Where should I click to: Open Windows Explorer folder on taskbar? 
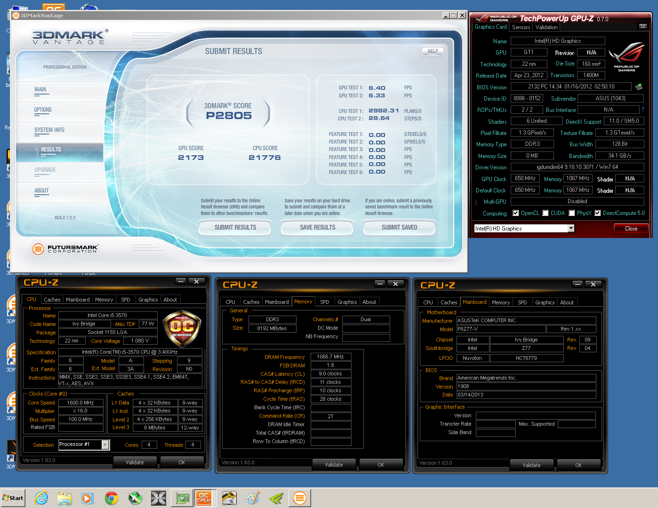point(64,498)
